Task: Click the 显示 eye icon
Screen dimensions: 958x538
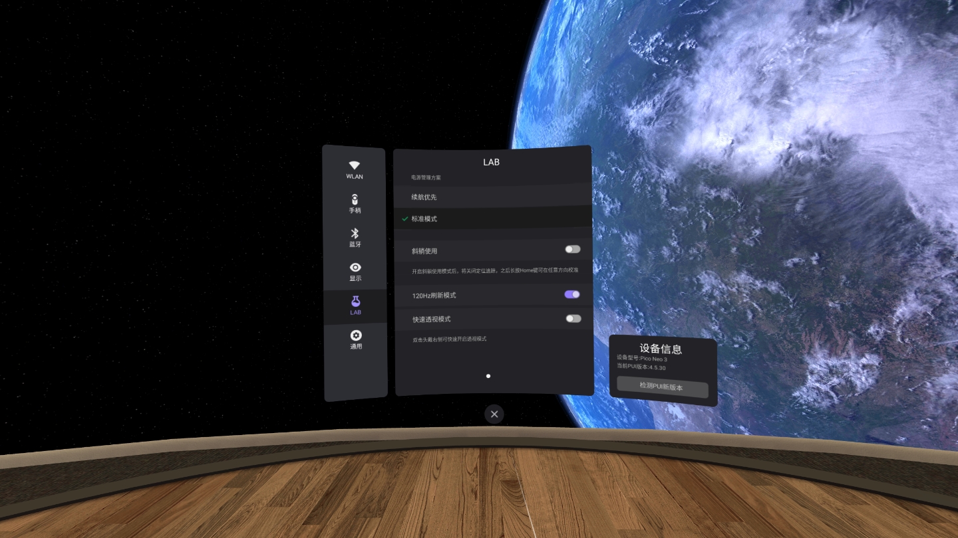Action: pos(355,267)
